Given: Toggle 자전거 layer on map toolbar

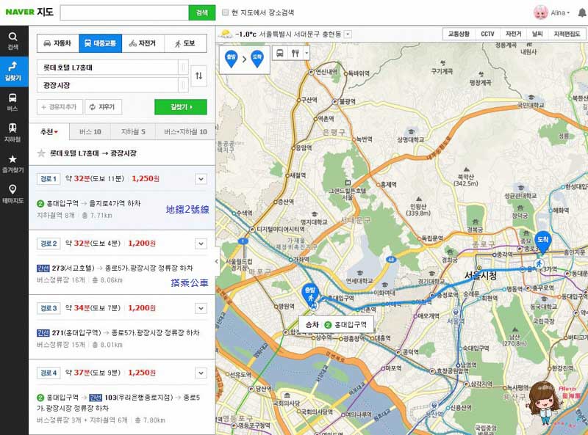Looking at the screenshot, I should pyautogui.click(x=513, y=34).
